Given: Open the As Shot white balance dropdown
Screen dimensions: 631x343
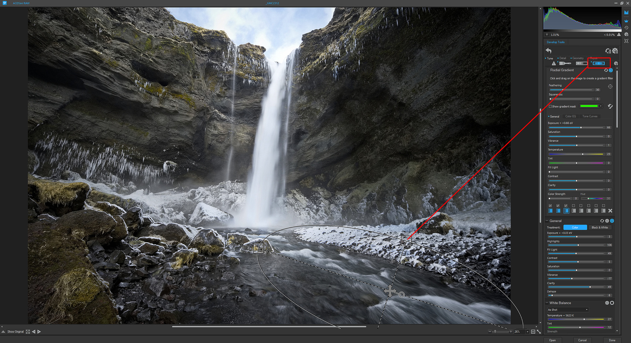Looking at the screenshot, I should (x=568, y=310).
